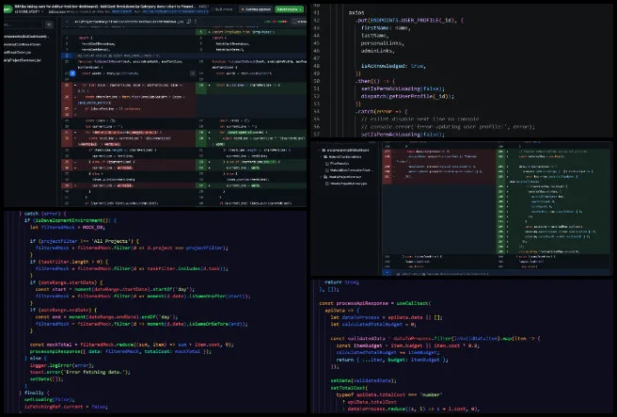Screen dimensions: 617x417
Task: Open the file filter dropdown button
Action: (49, 24)
